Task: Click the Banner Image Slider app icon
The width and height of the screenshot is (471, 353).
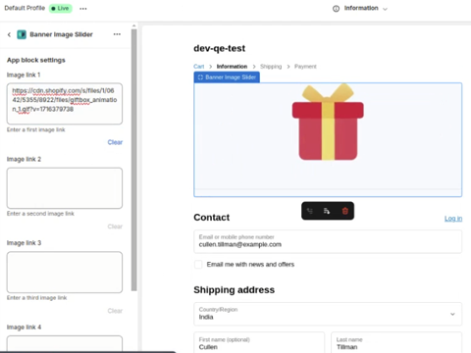Action: 22,34
